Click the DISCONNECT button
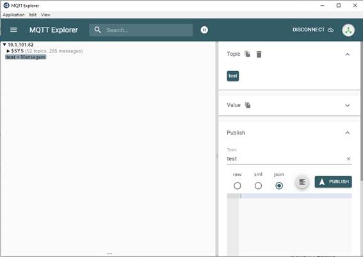Screen dimensions: 363x257 (x=313, y=30)
